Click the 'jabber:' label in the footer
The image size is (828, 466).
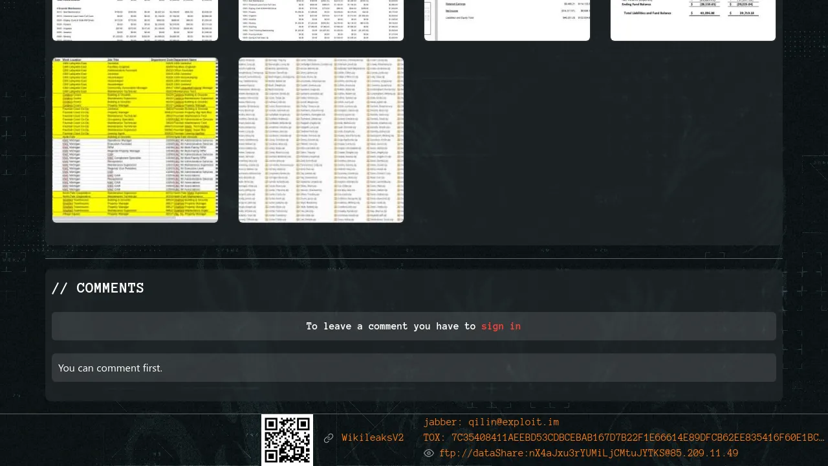point(443,422)
